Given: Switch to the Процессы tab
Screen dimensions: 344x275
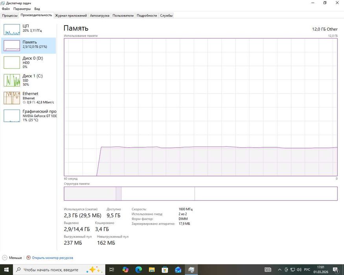Looking at the screenshot, I should pyautogui.click(x=10, y=16).
